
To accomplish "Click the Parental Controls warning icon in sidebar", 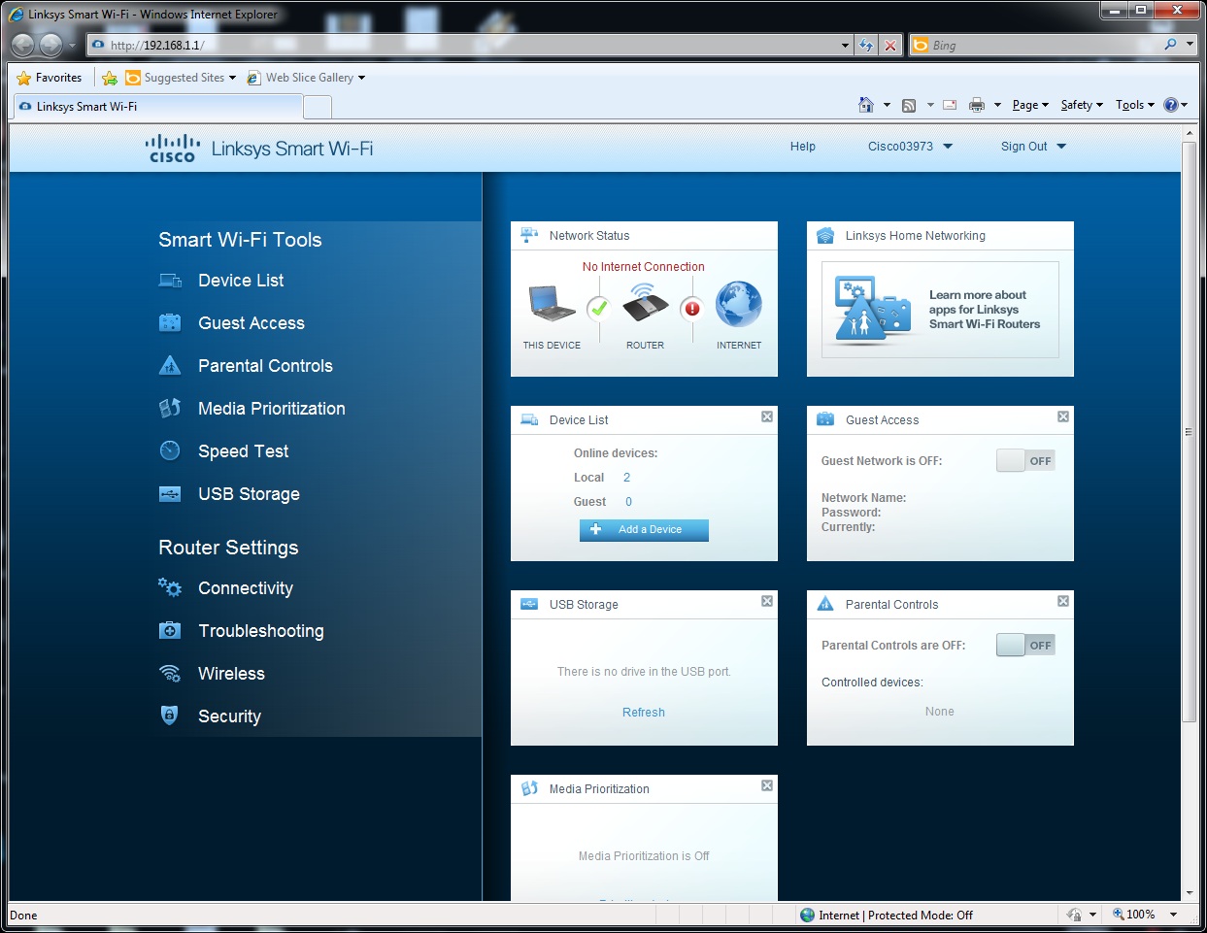I will tap(170, 366).
